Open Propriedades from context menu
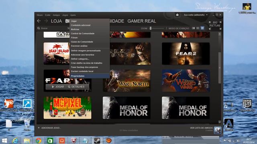 (90, 76)
